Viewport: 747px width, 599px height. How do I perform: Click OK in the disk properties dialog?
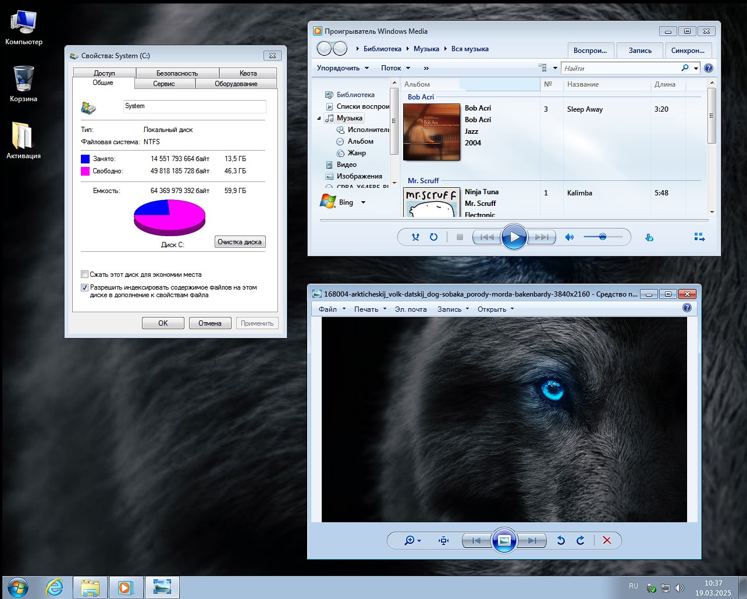(163, 323)
